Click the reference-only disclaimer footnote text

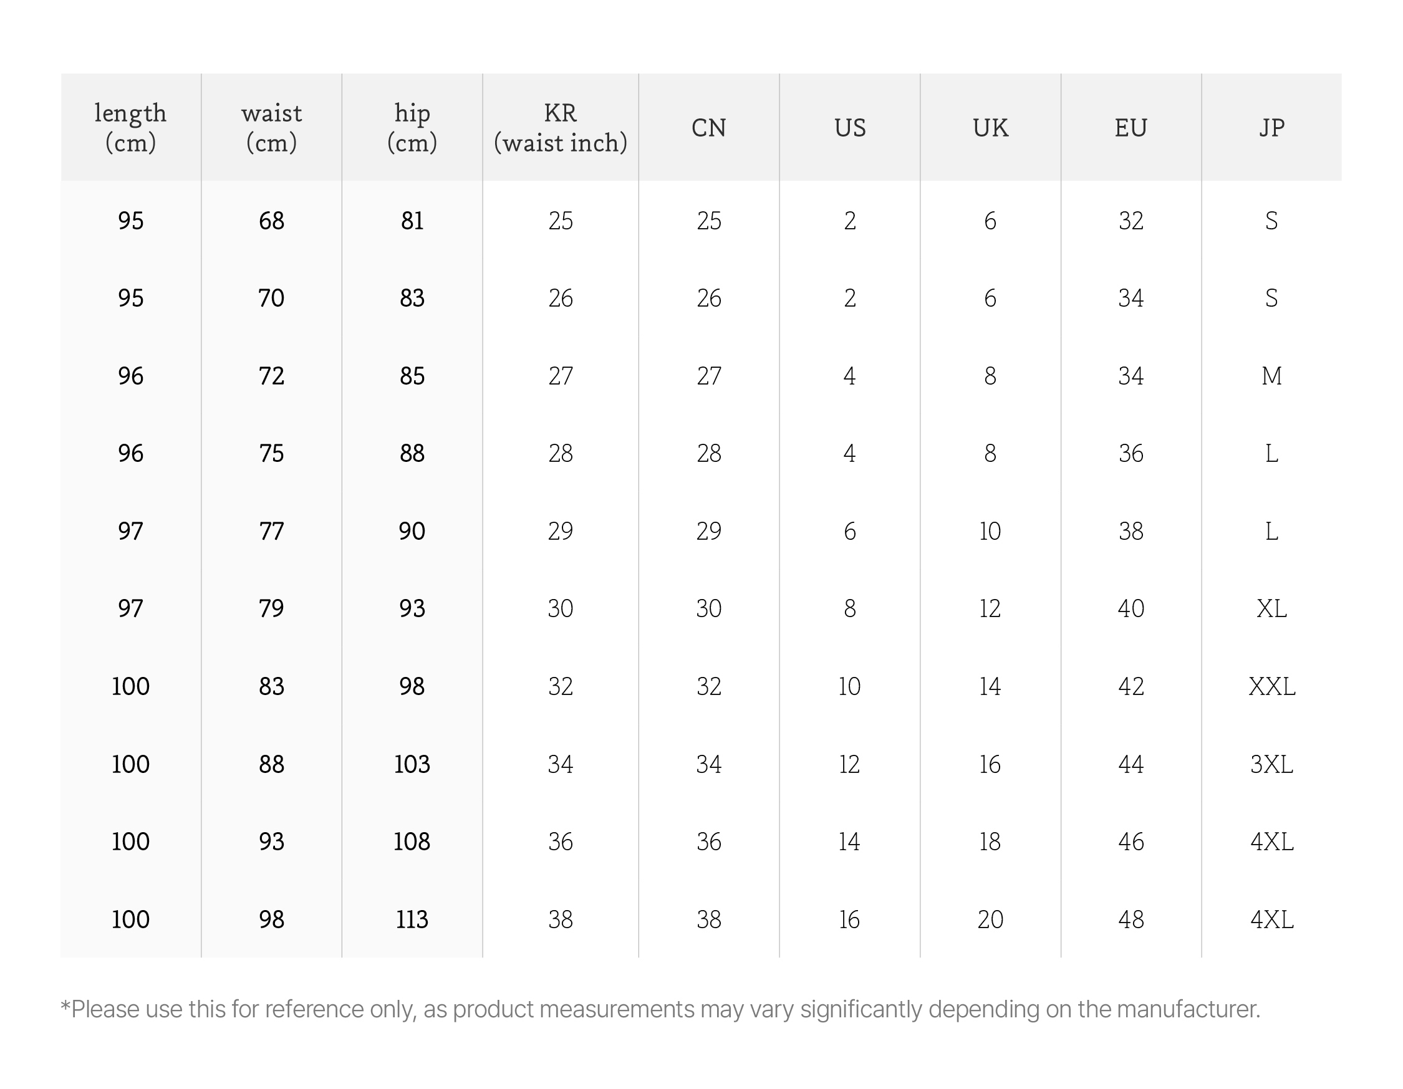(x=660, y=1009)
